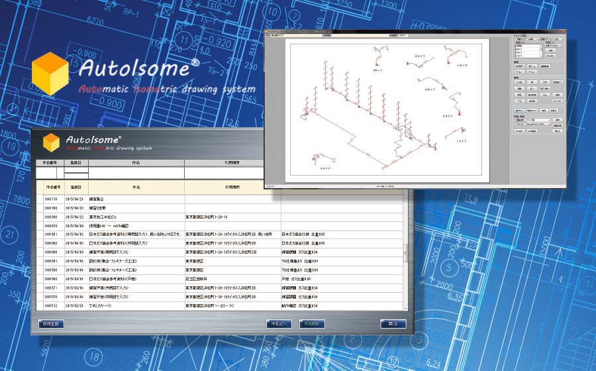Click 閉じる button in drawing window panel

tap(558, 131)
